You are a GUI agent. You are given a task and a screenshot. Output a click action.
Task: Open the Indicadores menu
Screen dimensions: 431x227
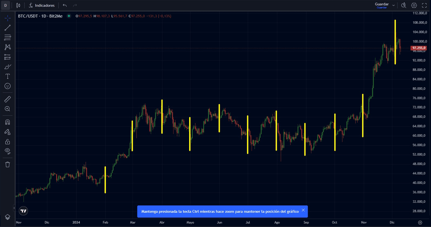[x=42, y=5]
